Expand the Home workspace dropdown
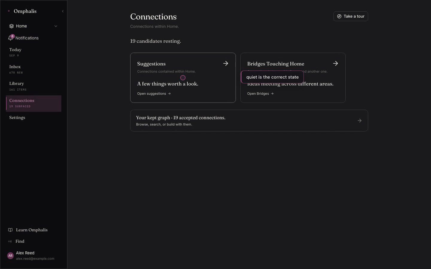The width and height of the screenshot is (431, 269). point(56,26)
